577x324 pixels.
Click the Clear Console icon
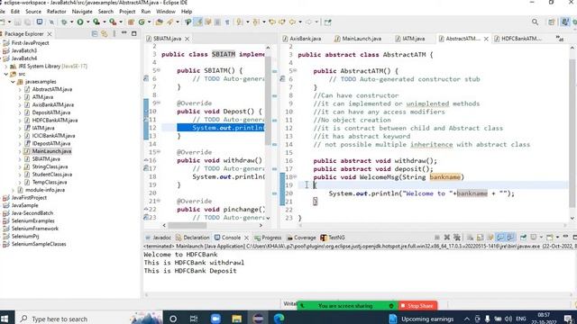coord(470,238)
